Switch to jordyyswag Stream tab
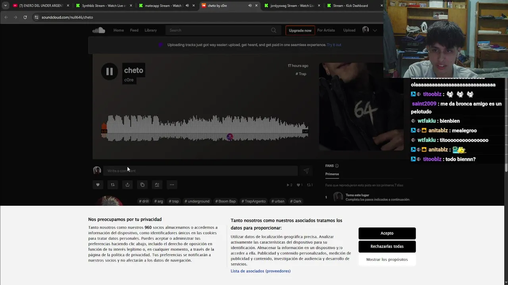Image resolution: width=508 pixels, height=285 pixels. click(292, 6)
